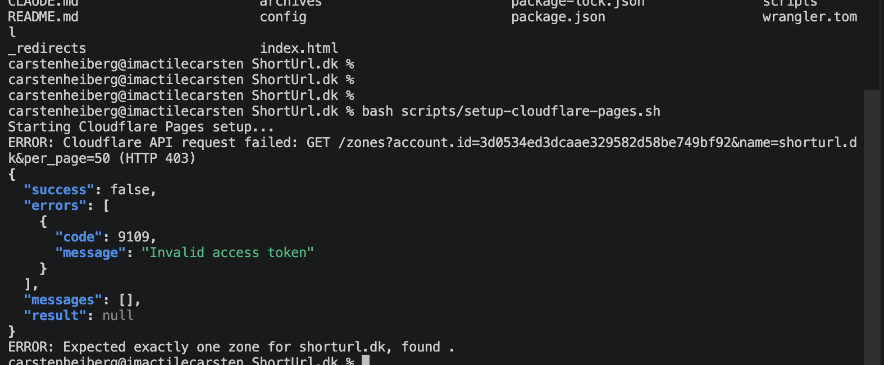The height and width of the screenshot is (365, 884).
Task: Click the "messages" JSON key
Action: [63, 300]
